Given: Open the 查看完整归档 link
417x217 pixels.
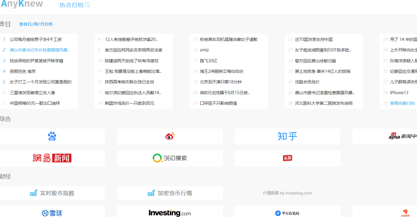Looking at the screenshot, I should pyautogui.click(x=402, y=103).
